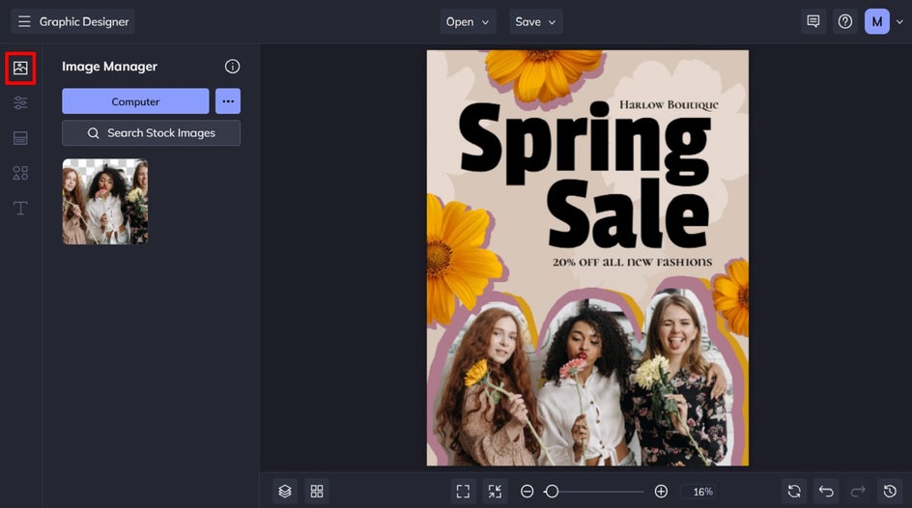Click Search Stock Images
Image resolution: width=912 pixels, height=508 pixels.
152,133
